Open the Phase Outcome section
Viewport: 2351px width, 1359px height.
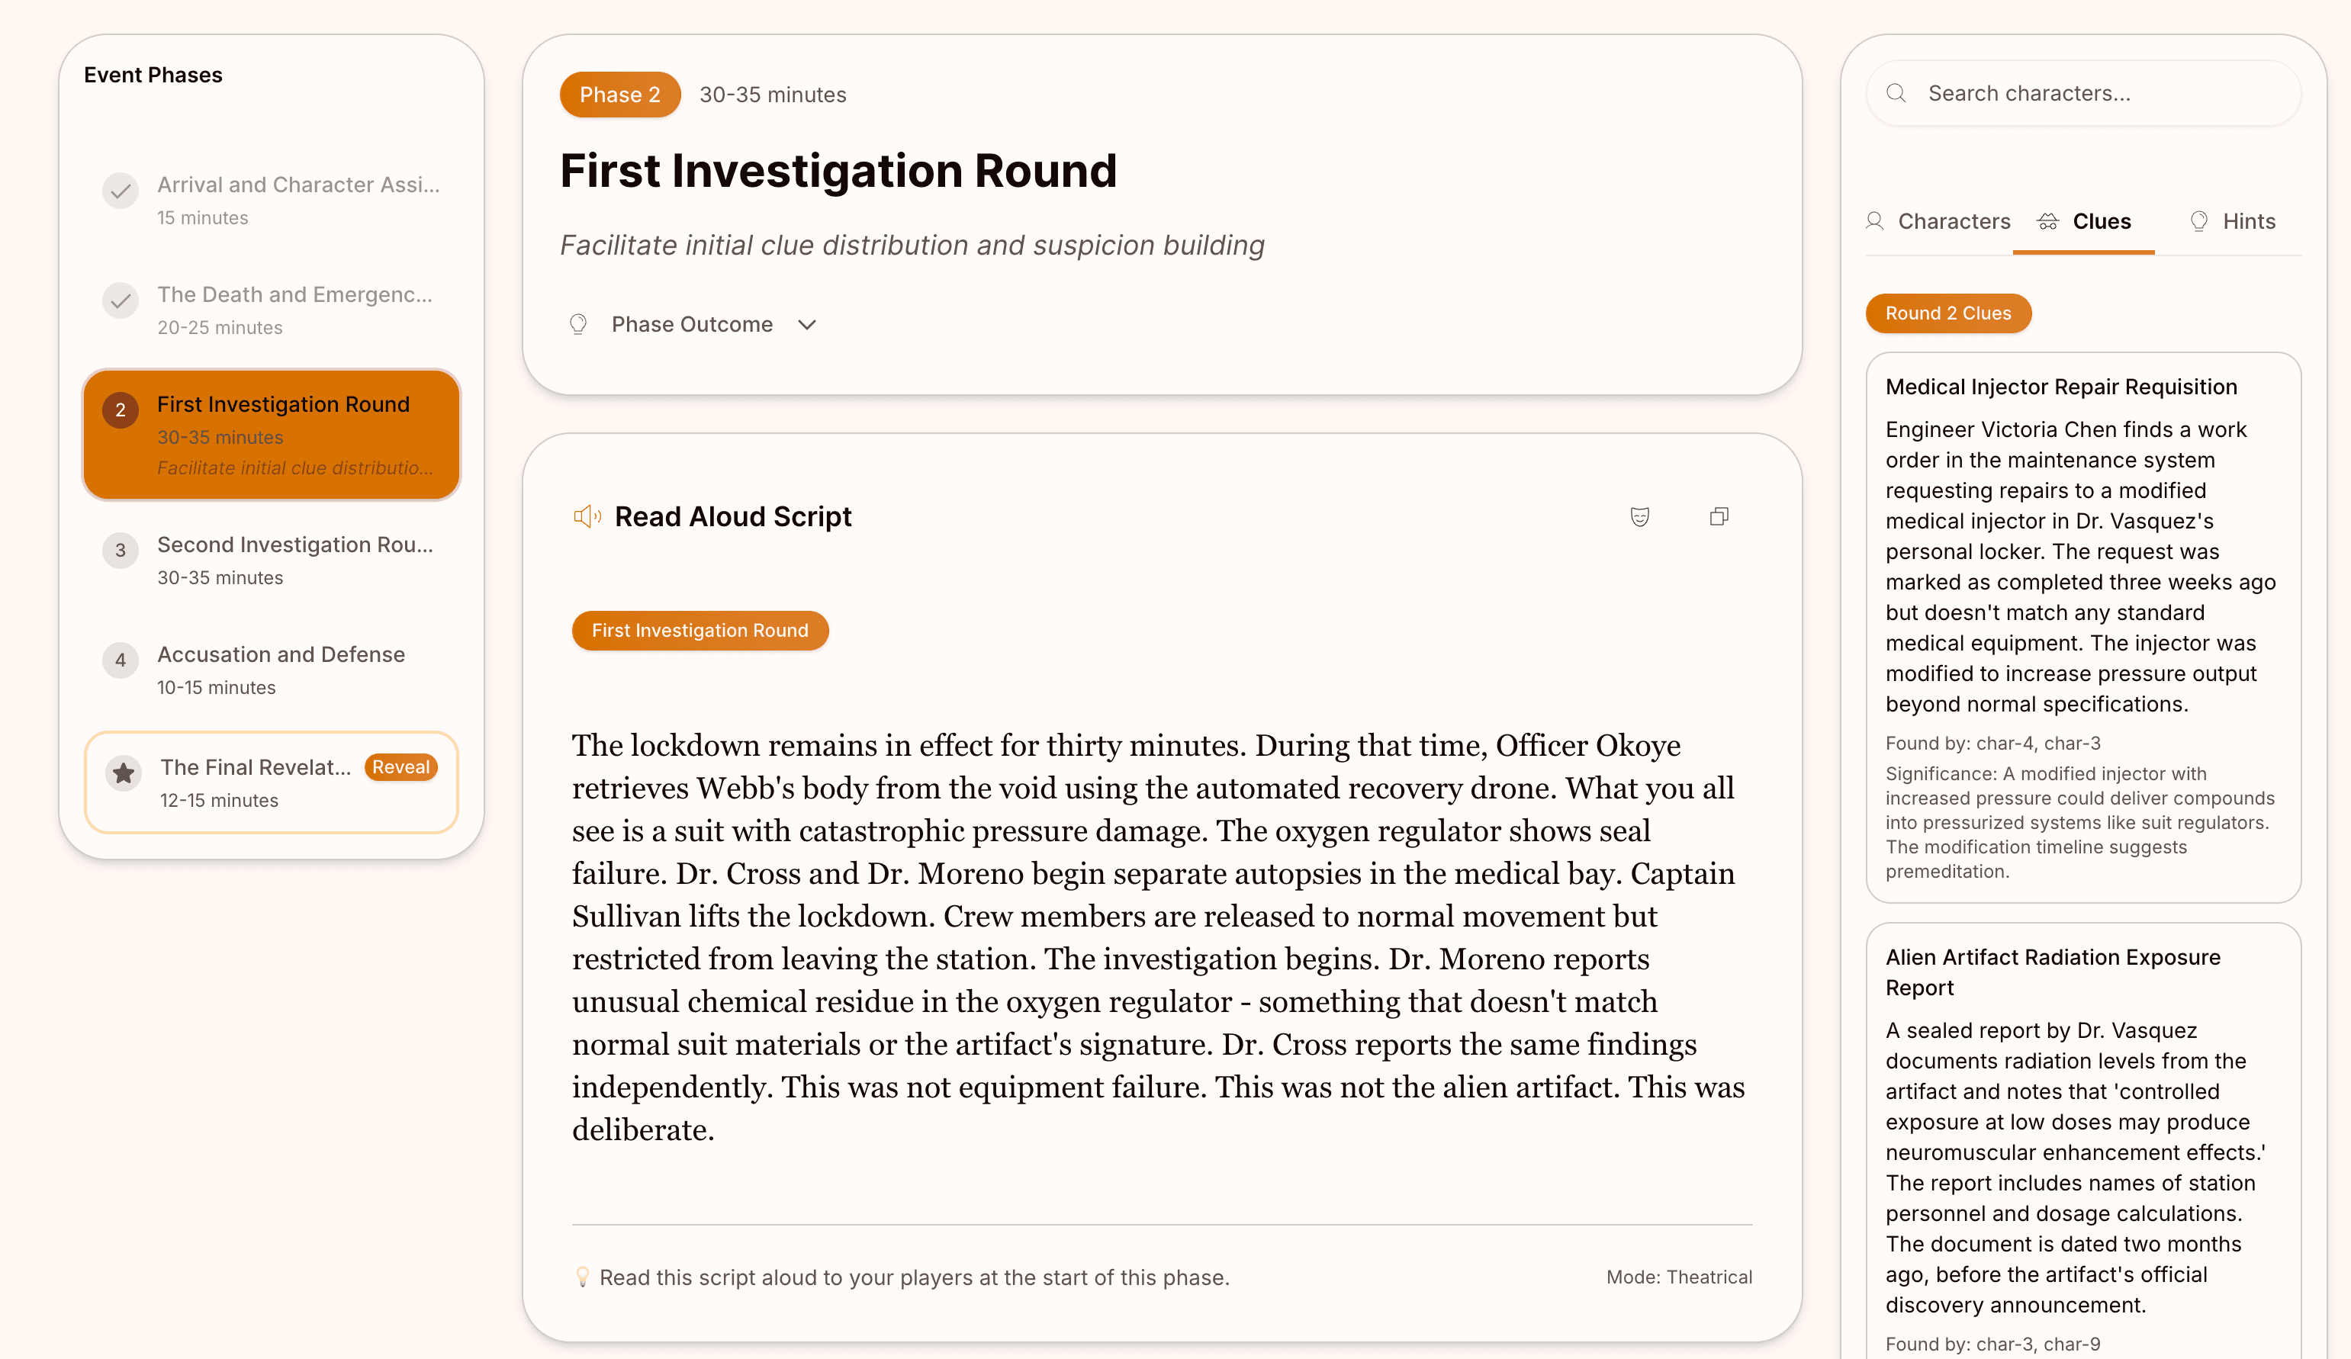point(691,325)
